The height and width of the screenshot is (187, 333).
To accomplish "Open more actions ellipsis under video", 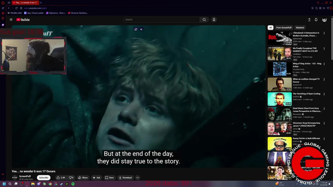I will pyautogui.click(x=138, y=178).
